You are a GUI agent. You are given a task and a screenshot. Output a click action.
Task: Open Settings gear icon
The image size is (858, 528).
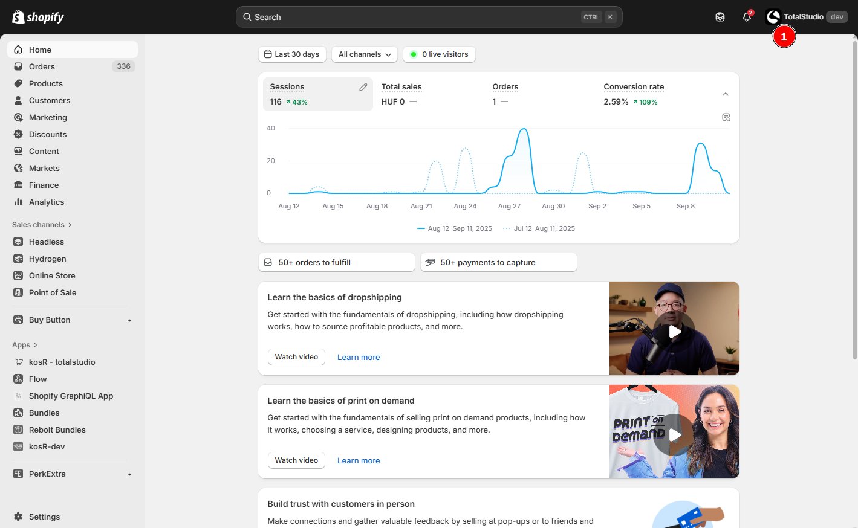tap(18, 517)
